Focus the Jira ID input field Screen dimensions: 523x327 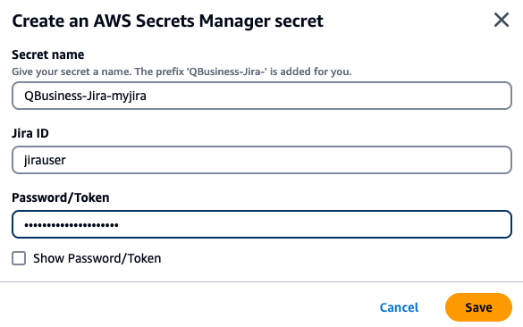click(262, 160)
